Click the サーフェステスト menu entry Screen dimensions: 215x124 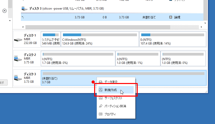pos(113,98)
